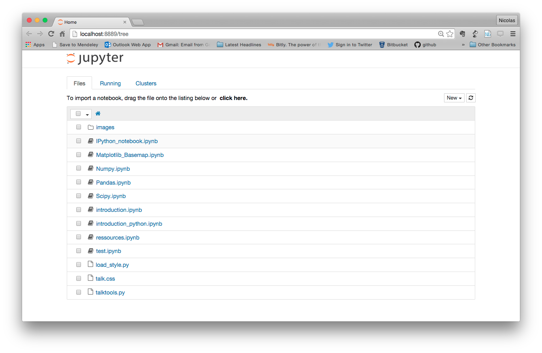Select the Pandas.ipynb checkbox

point(79,182)
